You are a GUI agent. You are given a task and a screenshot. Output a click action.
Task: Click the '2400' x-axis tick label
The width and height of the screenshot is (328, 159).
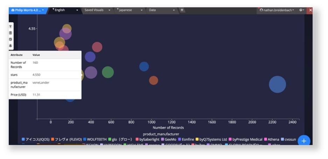point(292,122)
